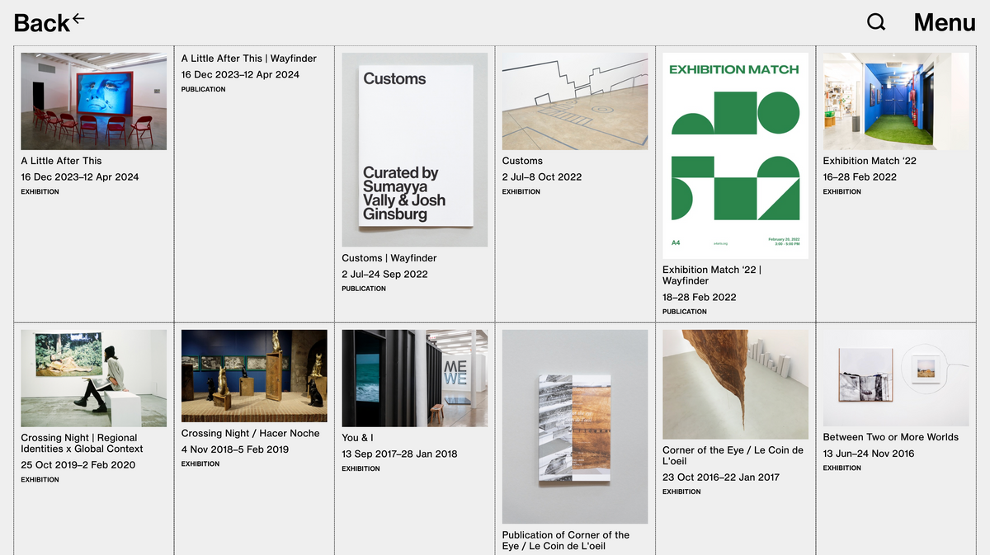Click the search magnifier icon
Screen dimensions: 990x555
coord(876,22)
